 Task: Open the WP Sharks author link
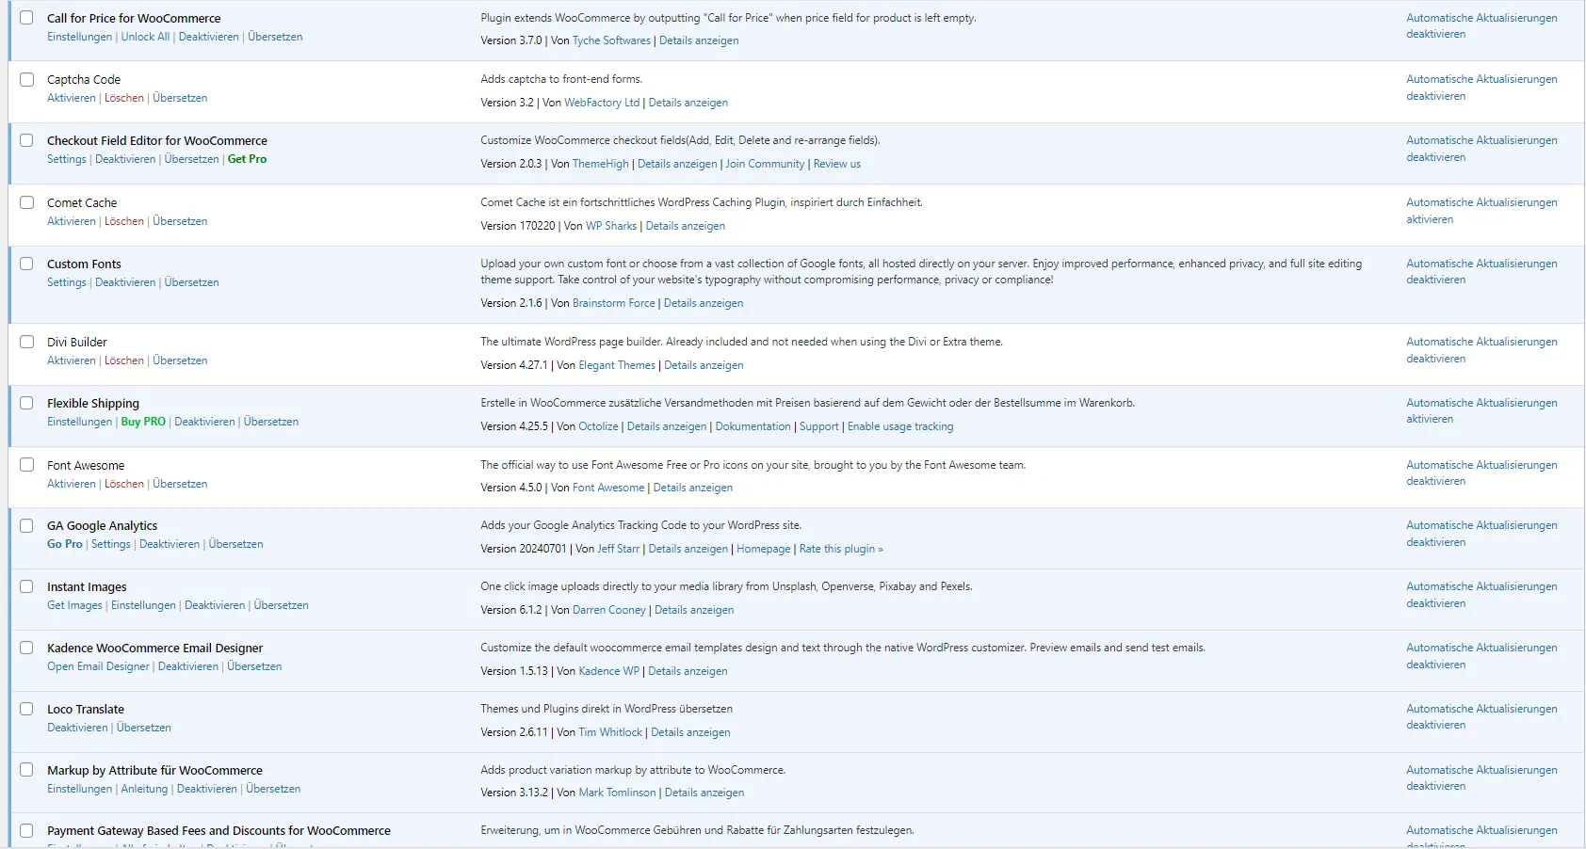coord(611,226)
